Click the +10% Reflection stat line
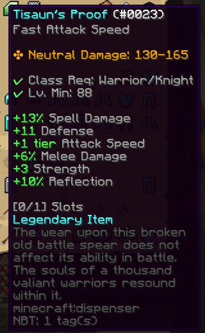This screenshot has height=333, width=205. 63,182
